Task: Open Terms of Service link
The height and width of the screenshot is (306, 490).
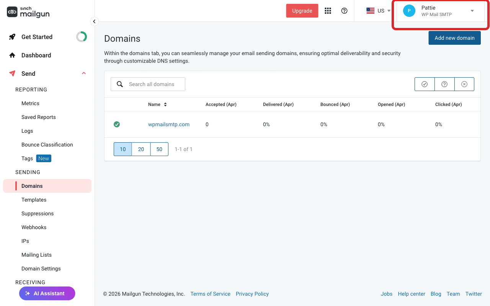Action: [210, 294]
